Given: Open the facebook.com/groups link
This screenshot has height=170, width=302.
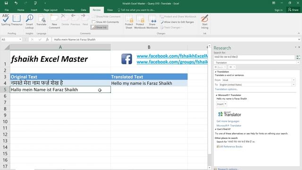Looking at the screenshot, I should 172,62.
